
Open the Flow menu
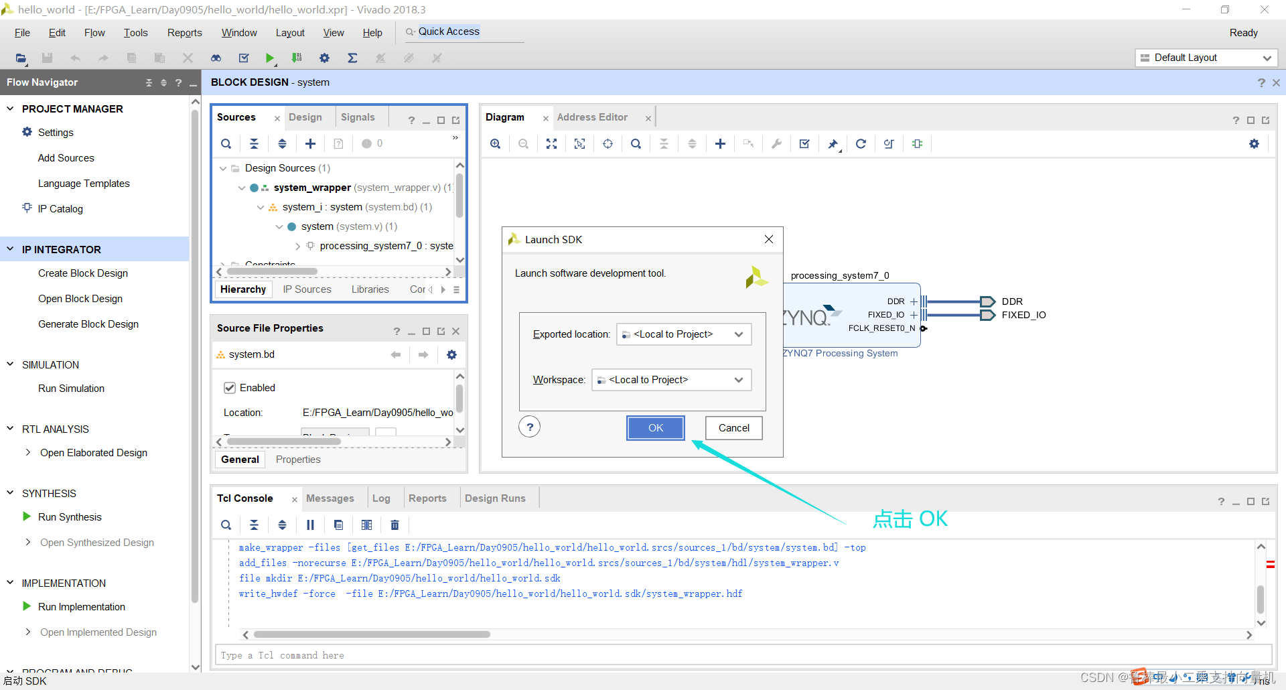(94, 32)
